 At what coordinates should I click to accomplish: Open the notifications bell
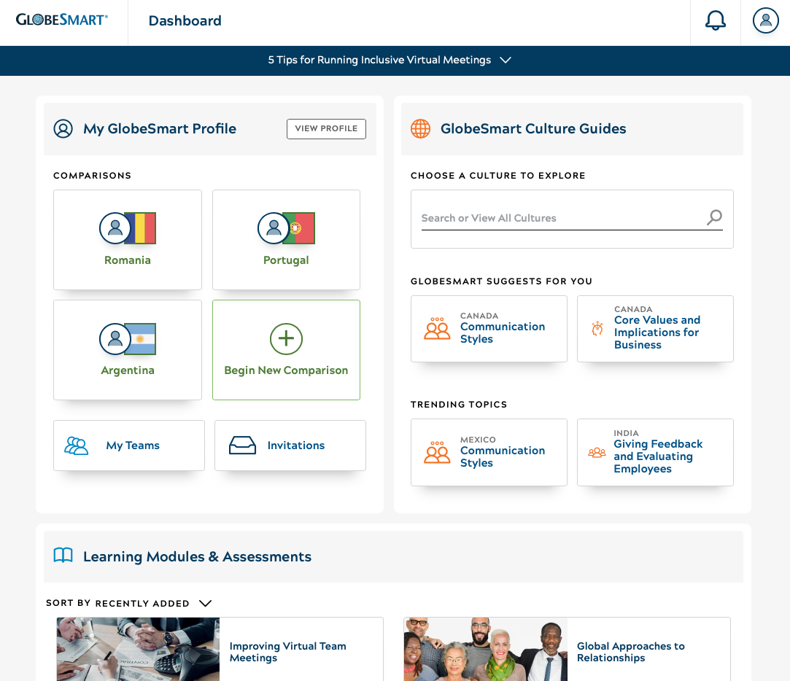[x=715, y=20]
